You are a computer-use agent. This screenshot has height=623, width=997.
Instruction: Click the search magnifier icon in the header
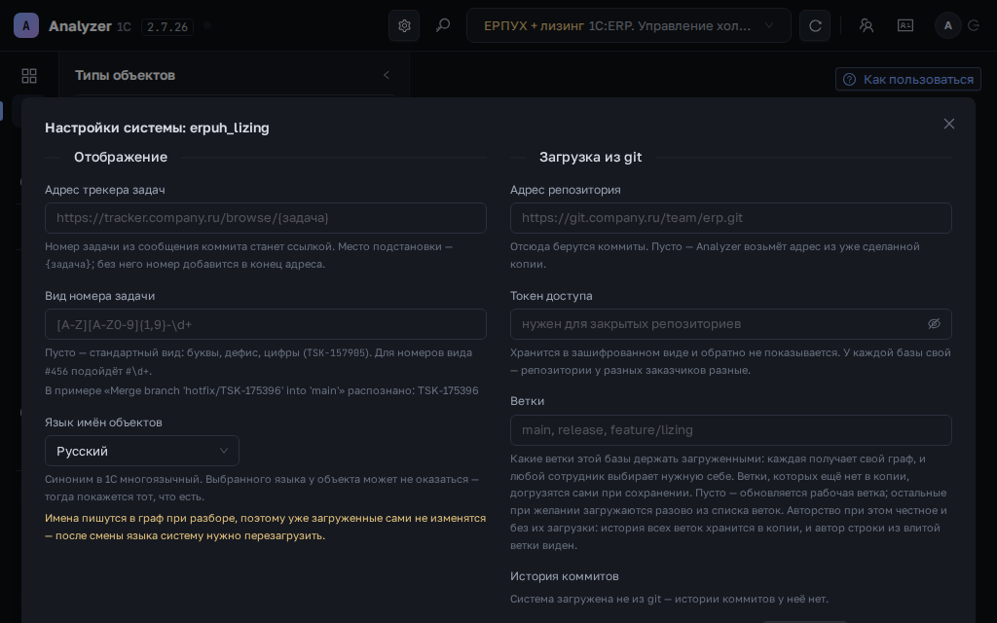(x=443, y=25)
